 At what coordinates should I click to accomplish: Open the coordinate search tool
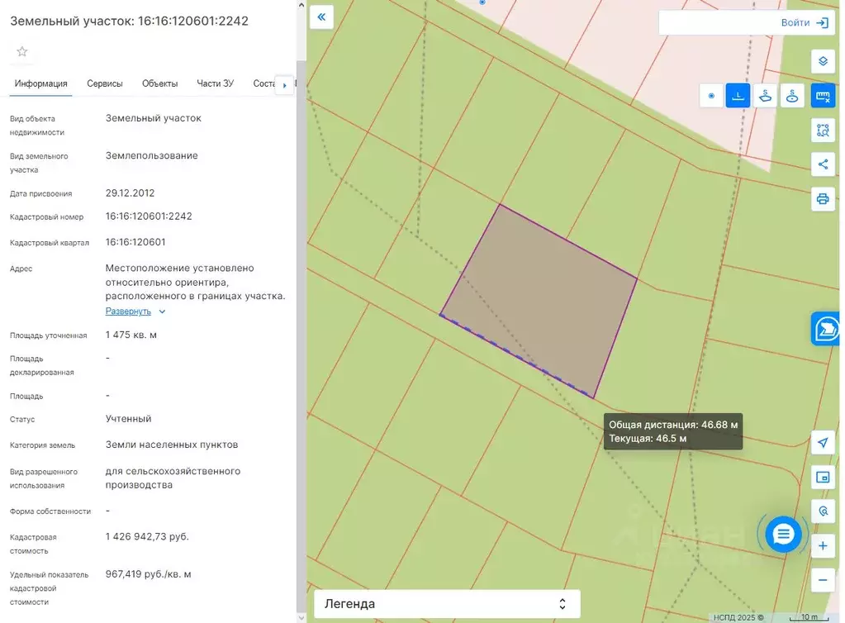click(823, 511)
